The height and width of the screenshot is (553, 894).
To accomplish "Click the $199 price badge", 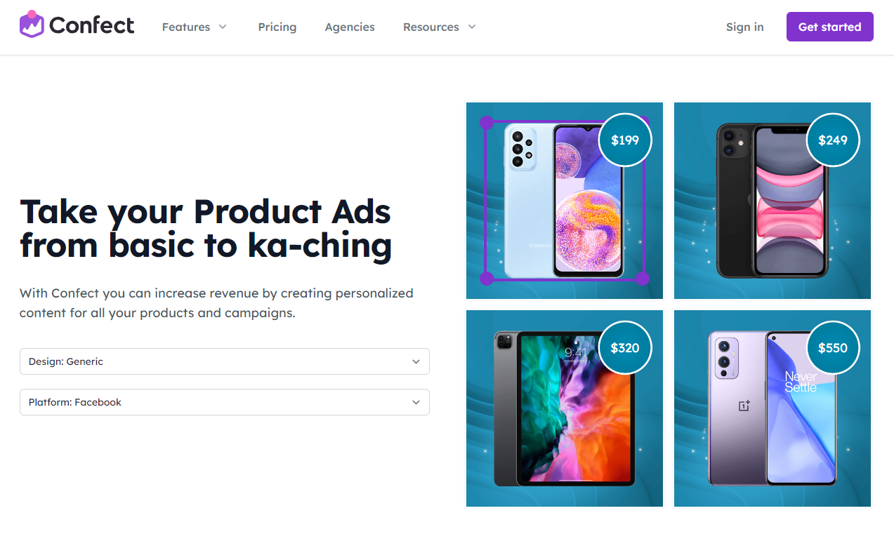I will 625,140.
